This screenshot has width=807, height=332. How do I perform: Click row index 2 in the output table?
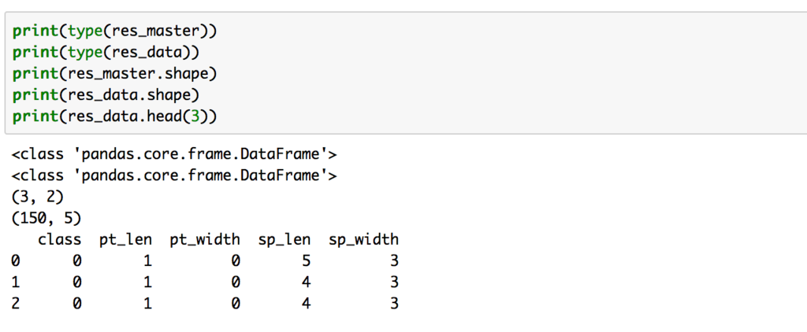[x=17, y=303]
